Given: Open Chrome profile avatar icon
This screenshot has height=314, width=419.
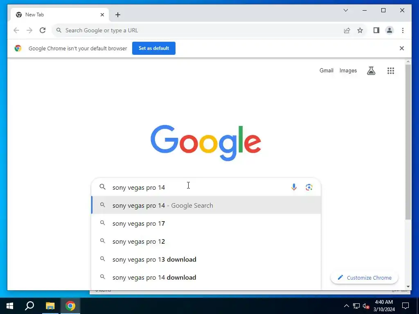Looking at the screenshot, I should pyautogui.click(x=390, y=30).
